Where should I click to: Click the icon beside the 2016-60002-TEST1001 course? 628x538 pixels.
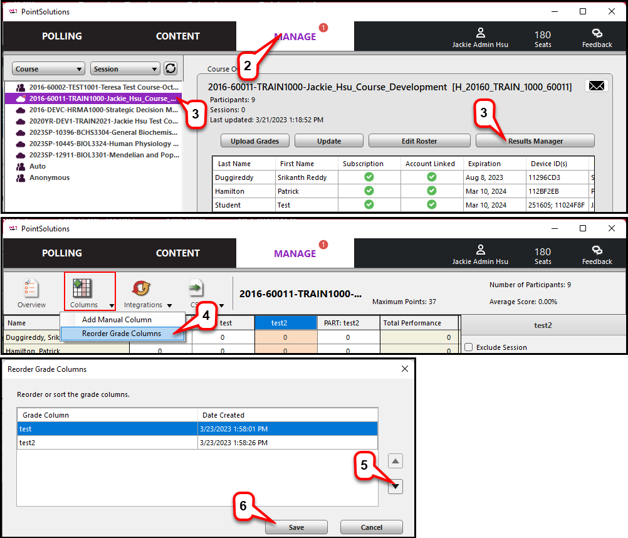[21, 87]
